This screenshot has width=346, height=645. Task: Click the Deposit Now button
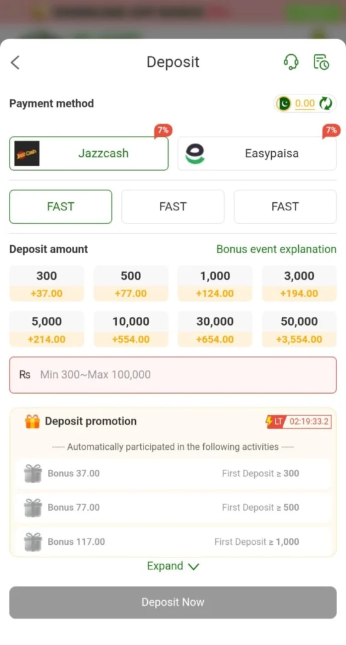(172, 602)
